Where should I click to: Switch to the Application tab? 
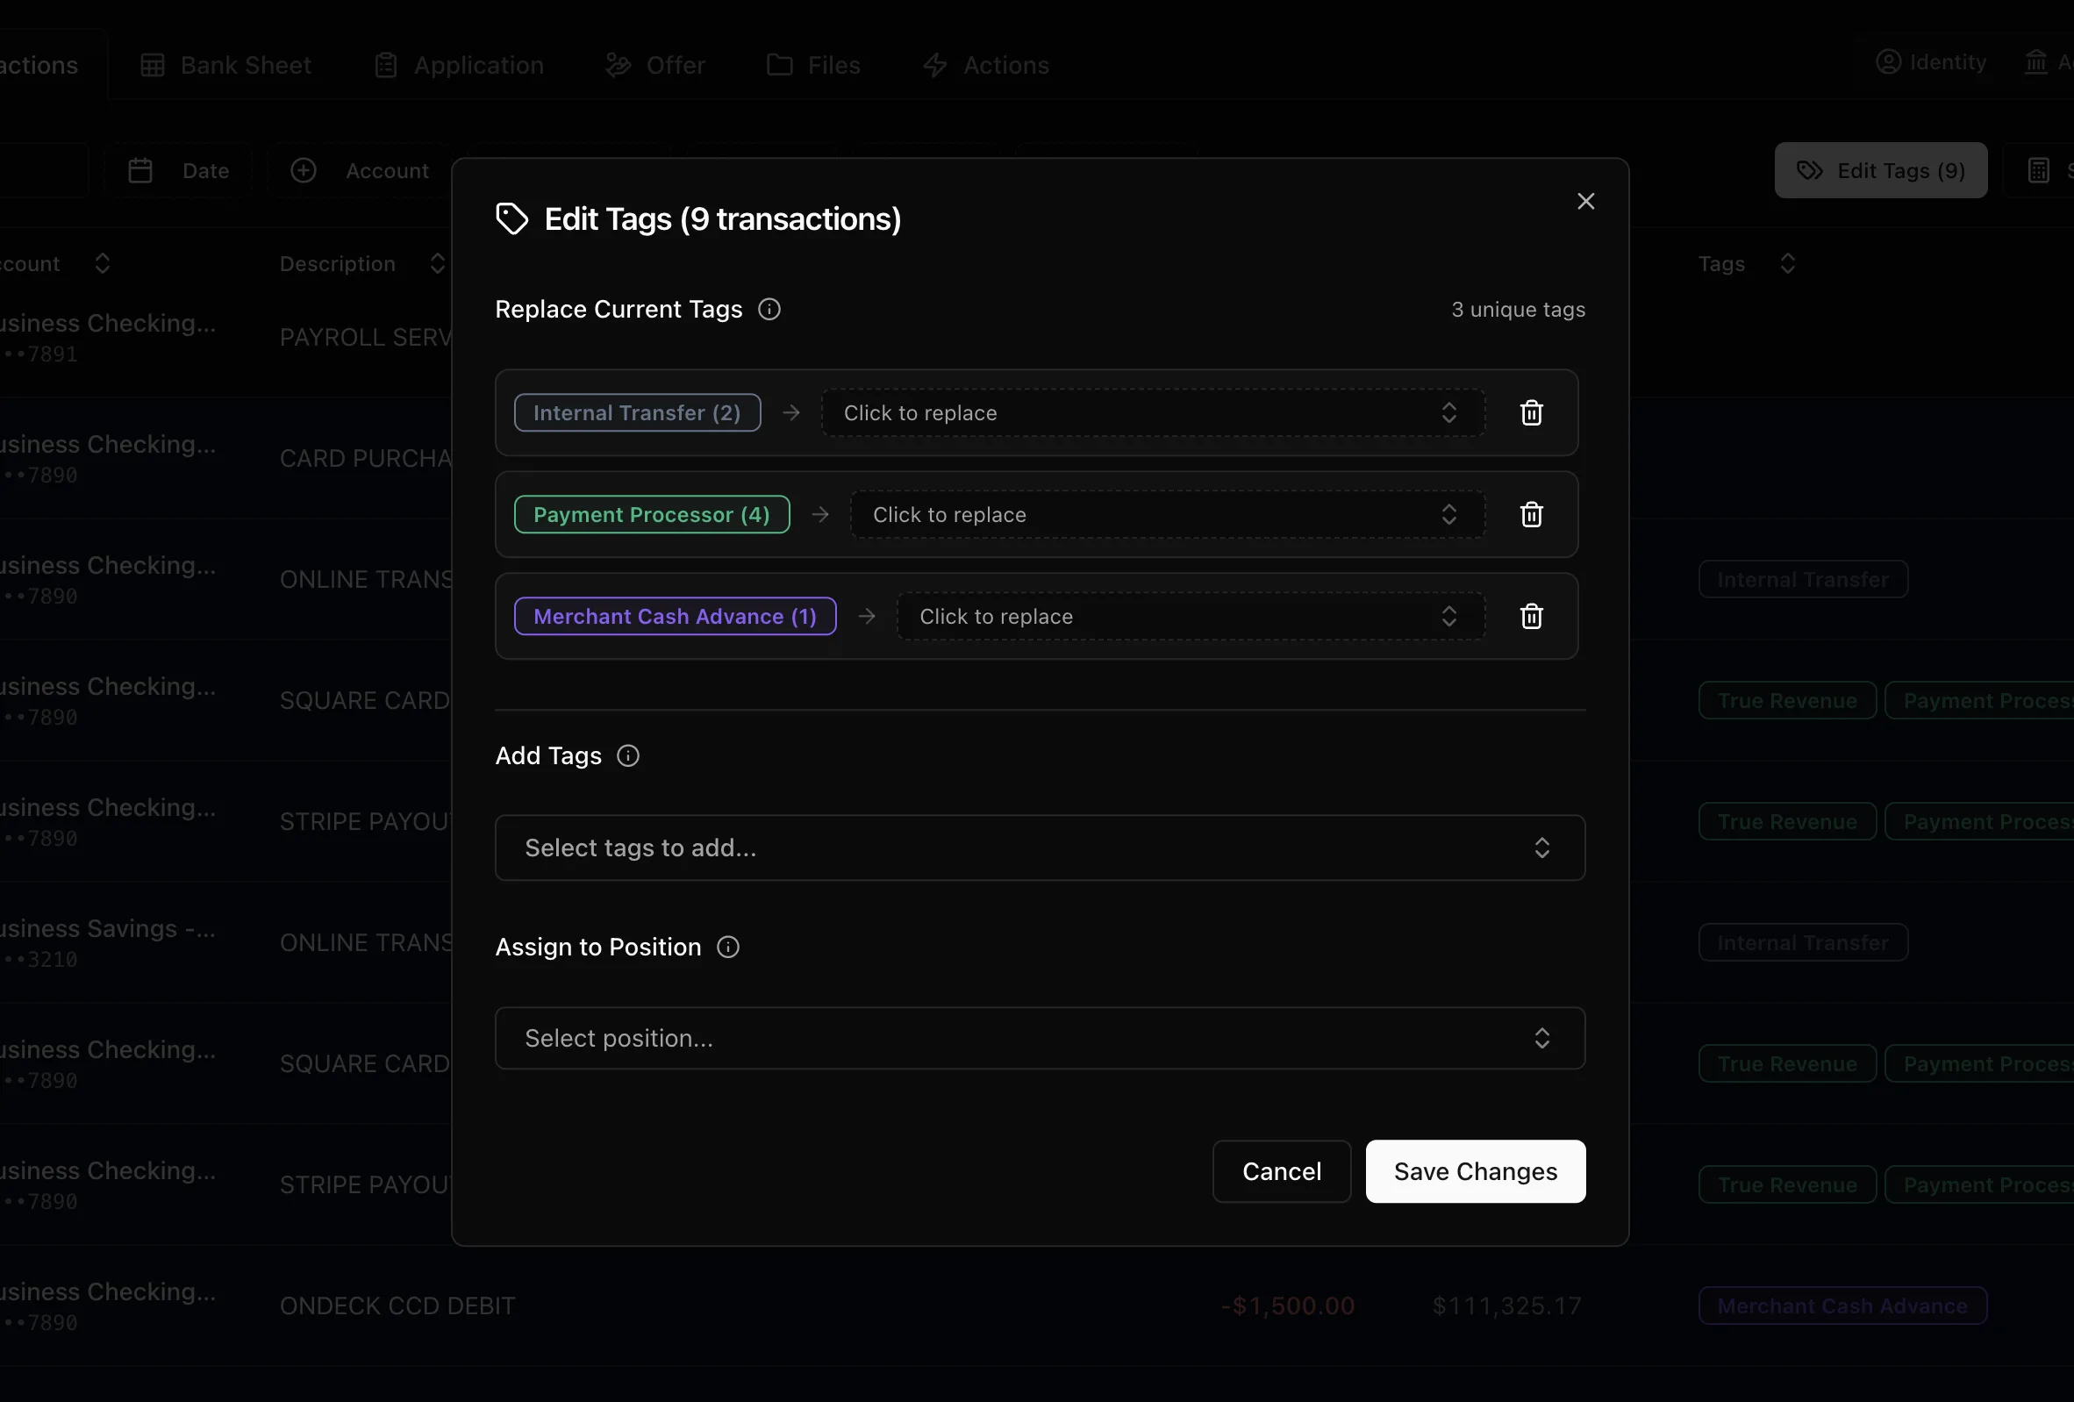[x=460, y=65]
